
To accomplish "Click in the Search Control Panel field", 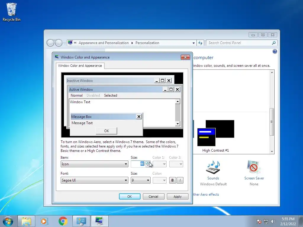I will tap(239, 43).
